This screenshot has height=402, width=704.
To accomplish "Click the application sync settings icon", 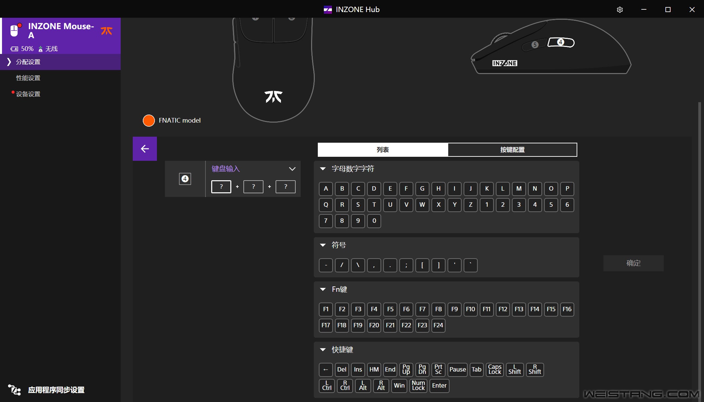I will pyautogui.click(x=14, y=390).
